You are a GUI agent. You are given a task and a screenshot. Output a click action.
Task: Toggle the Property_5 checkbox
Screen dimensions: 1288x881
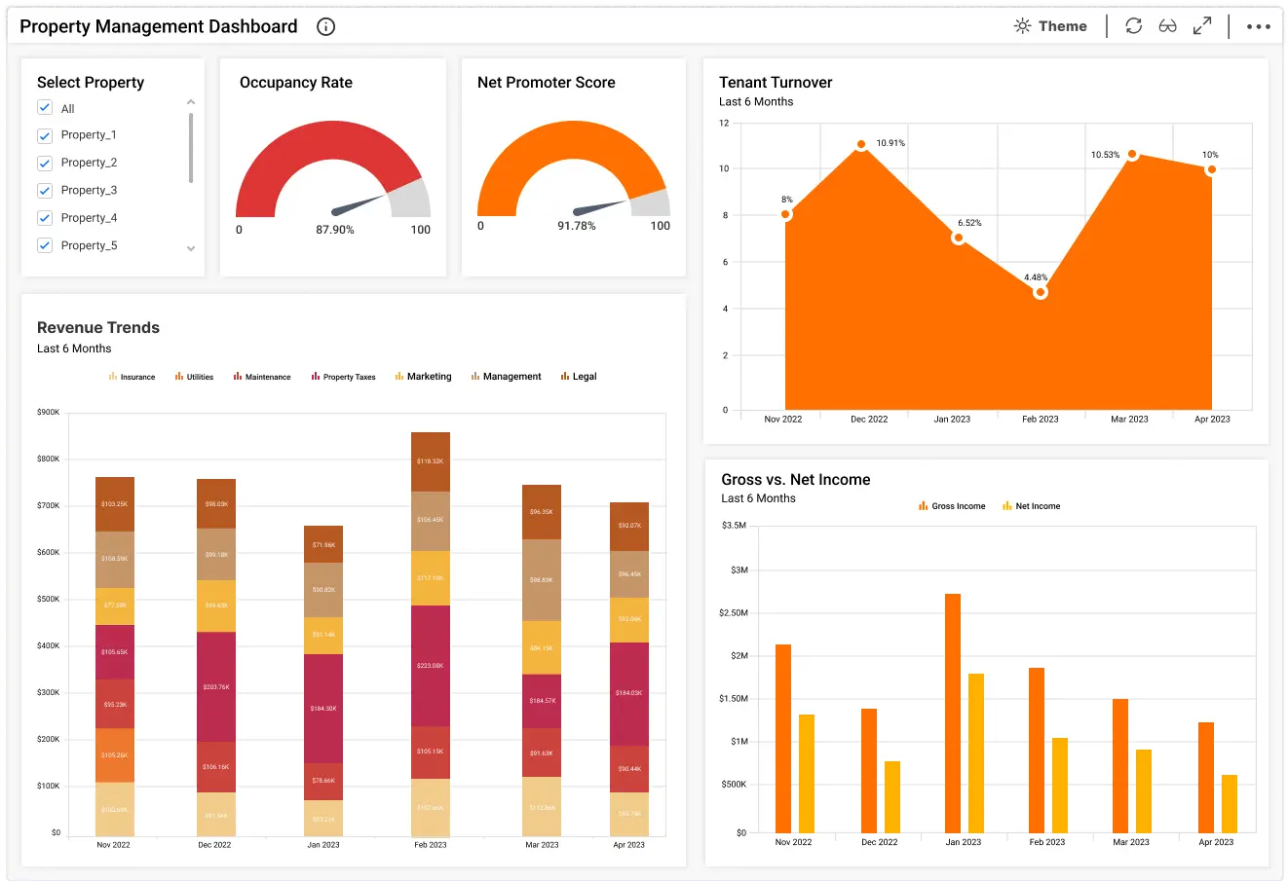44,245
